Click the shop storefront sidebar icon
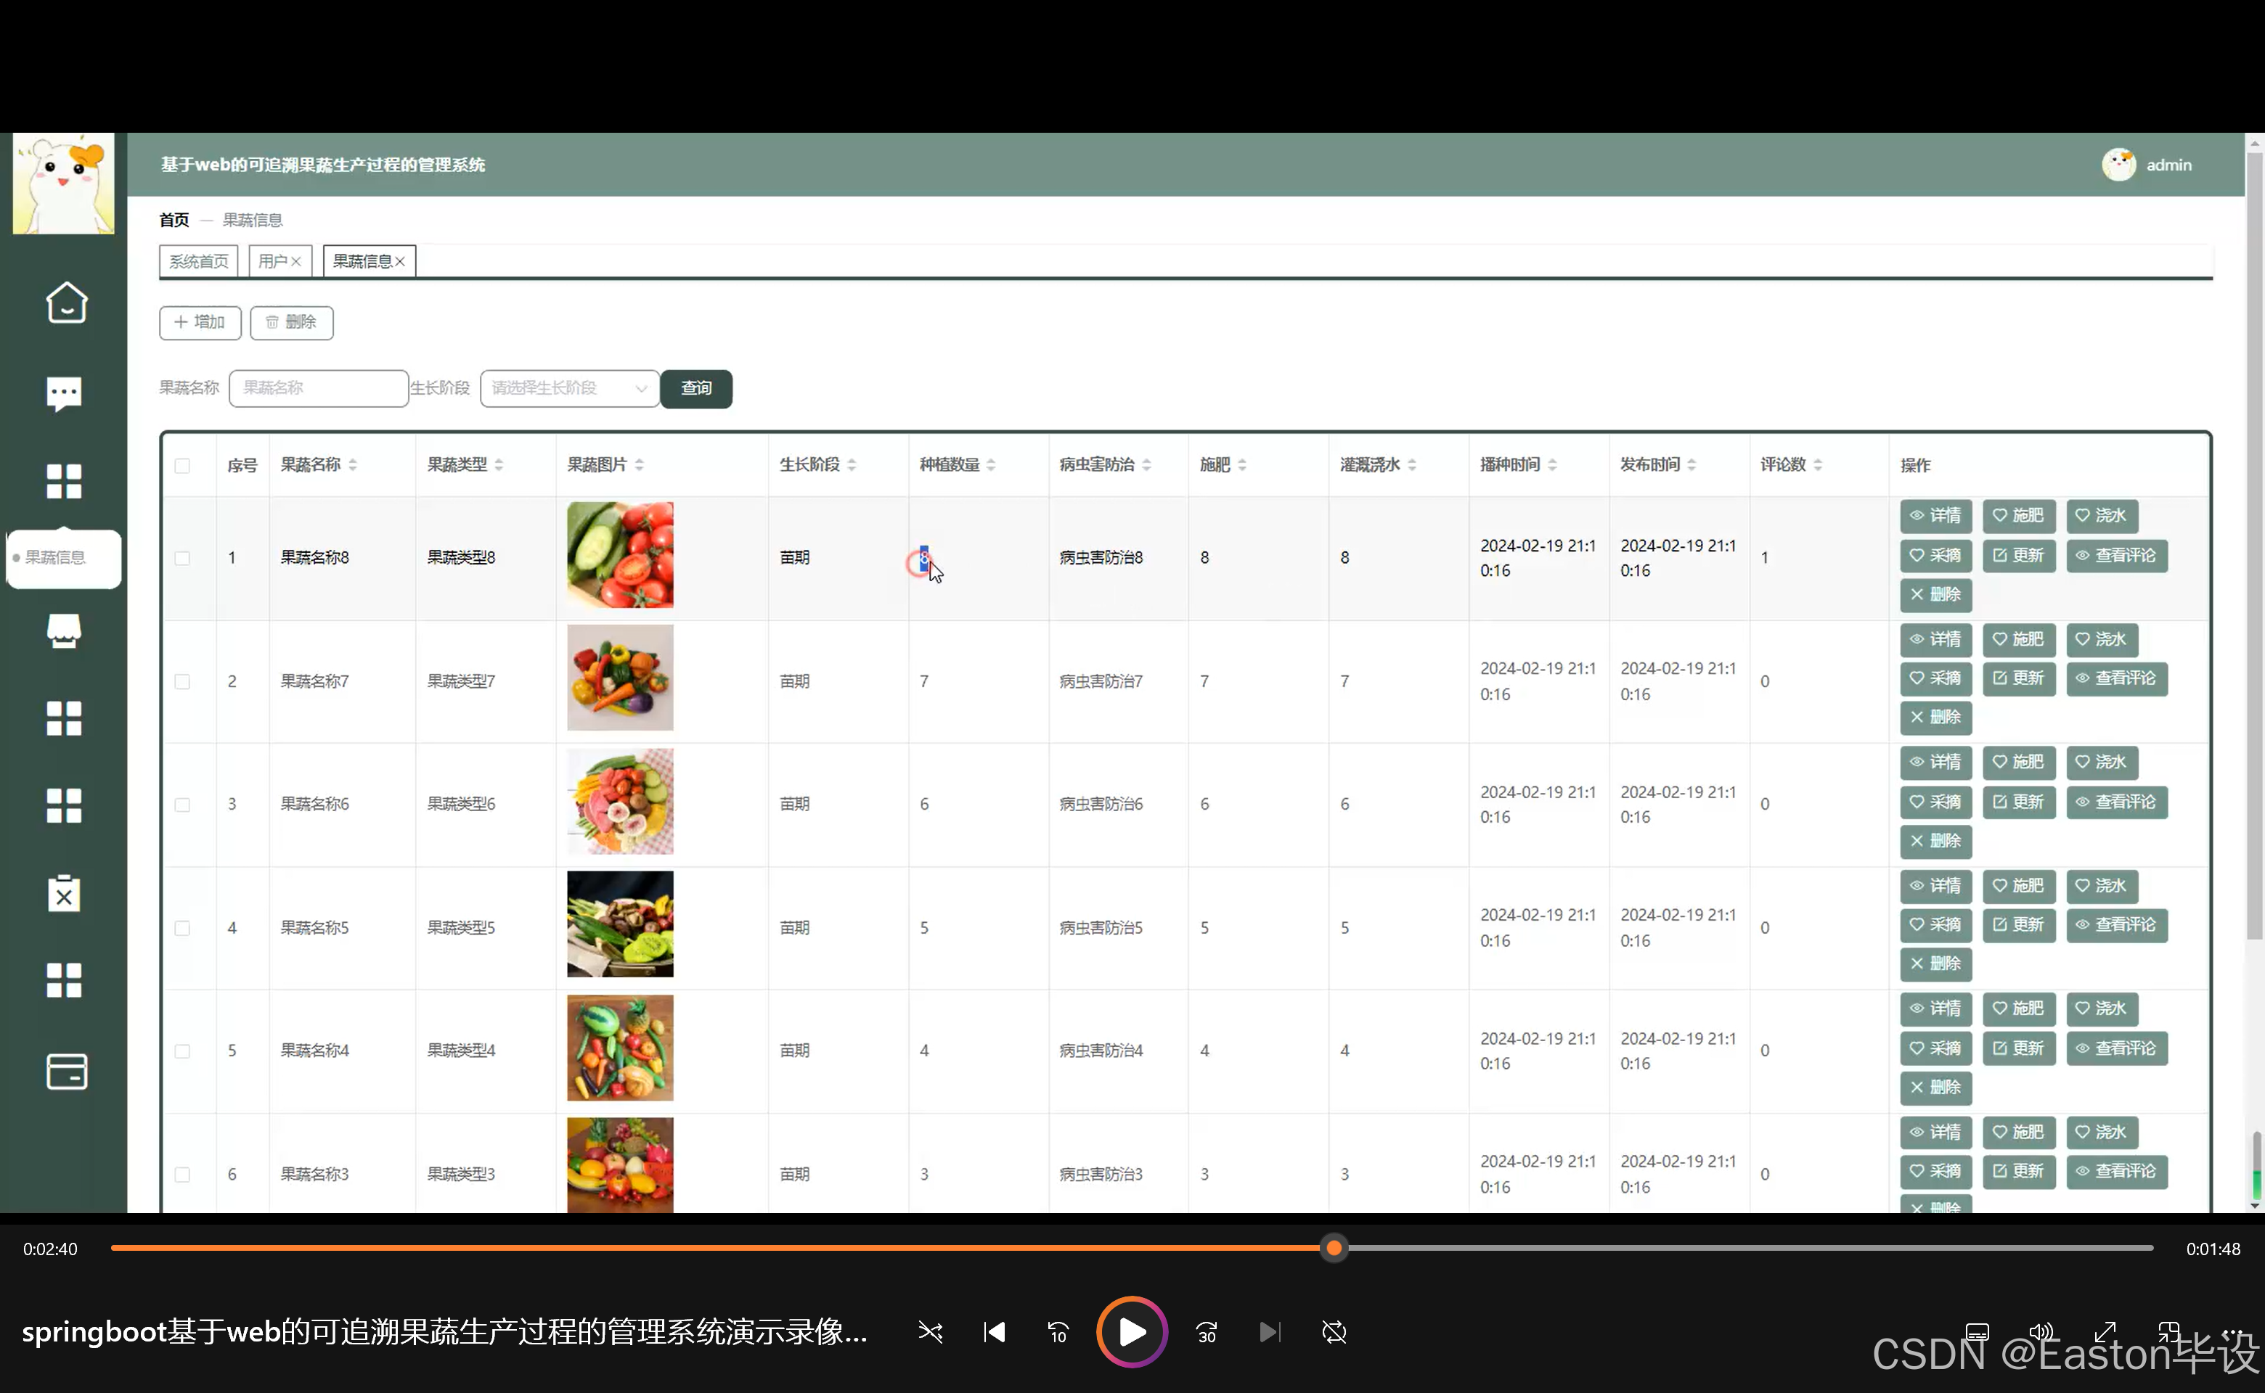2265x1393 pixels. tap(64, 631)
